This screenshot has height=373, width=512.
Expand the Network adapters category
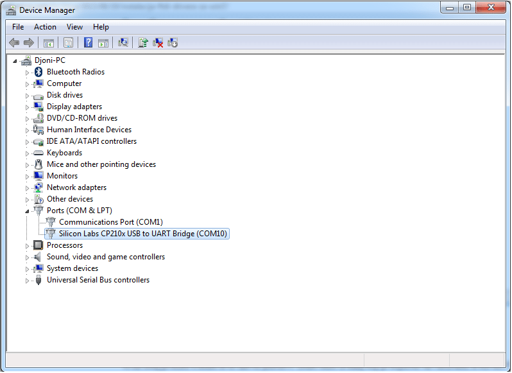tap(28, 188)
